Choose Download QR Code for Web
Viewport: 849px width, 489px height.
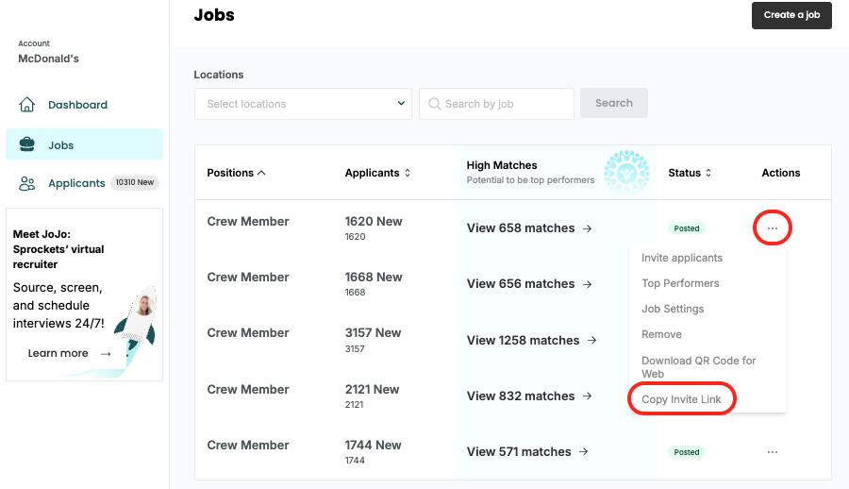tap(699, 366)
